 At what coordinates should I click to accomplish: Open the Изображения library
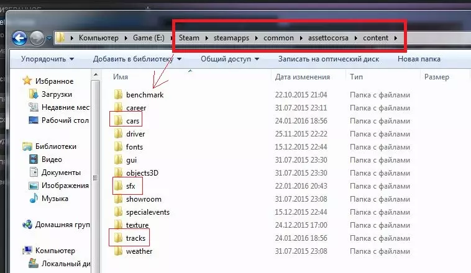[58, 186]
